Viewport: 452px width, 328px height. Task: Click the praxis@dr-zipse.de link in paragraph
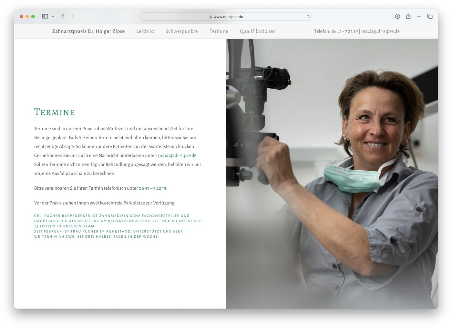pyautogui.click(x=177, y=155)
